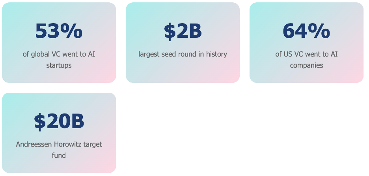Click the 53% statistic number
The image size is (369, 176).
(59, 31)
